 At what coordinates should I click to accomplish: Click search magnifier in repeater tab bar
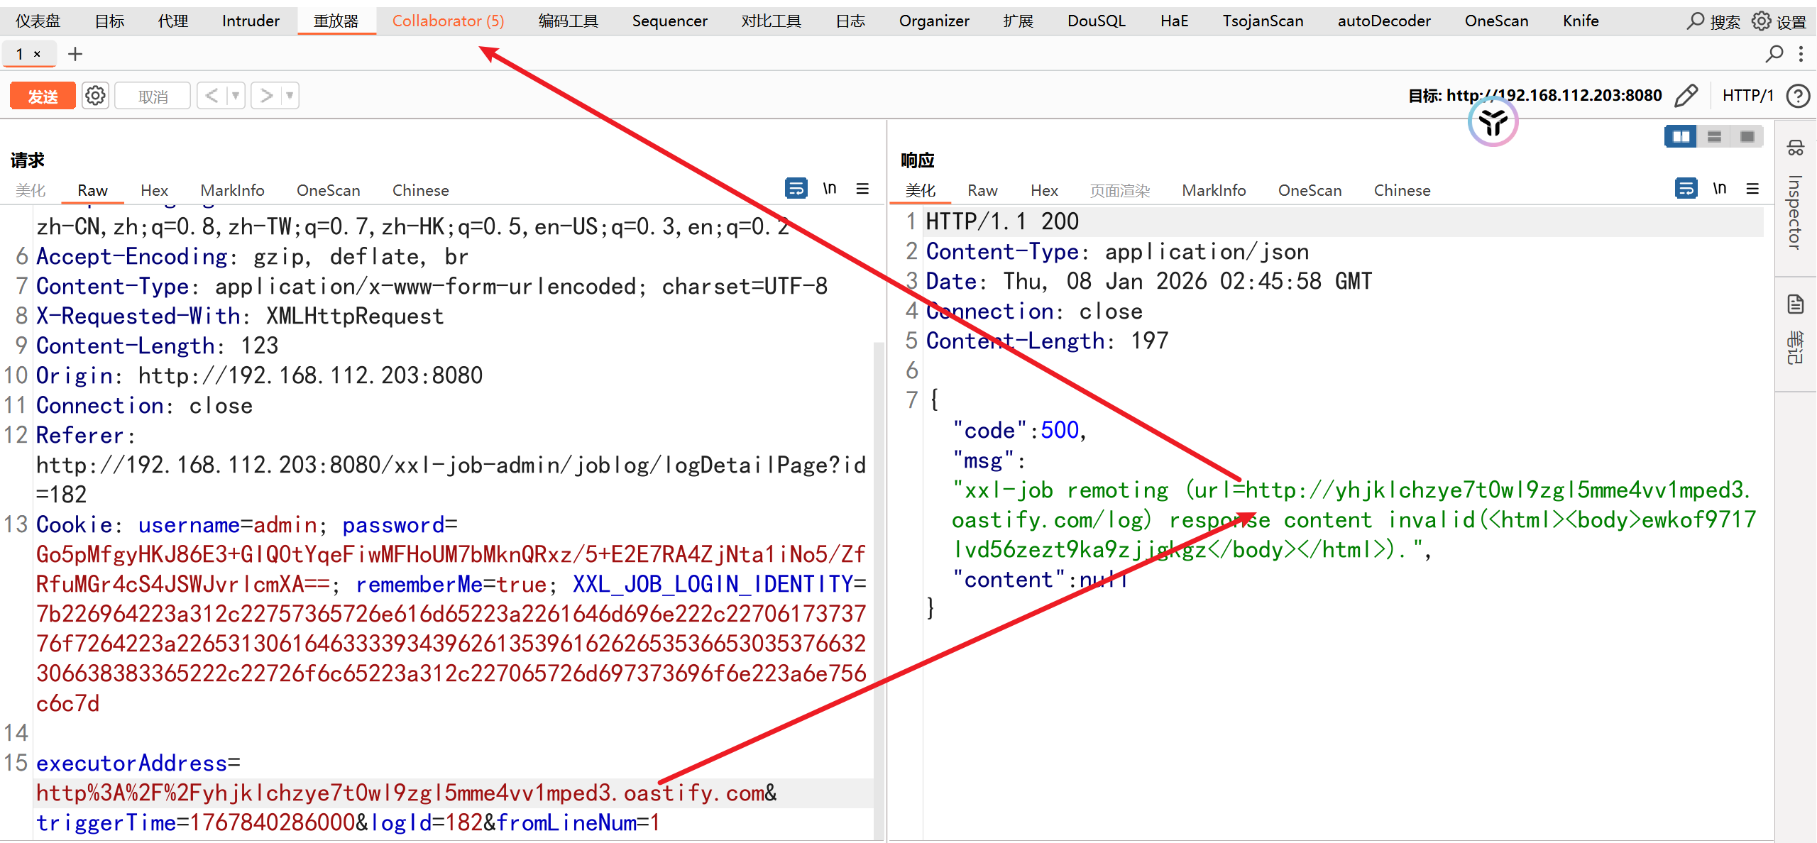(1774, 54)
